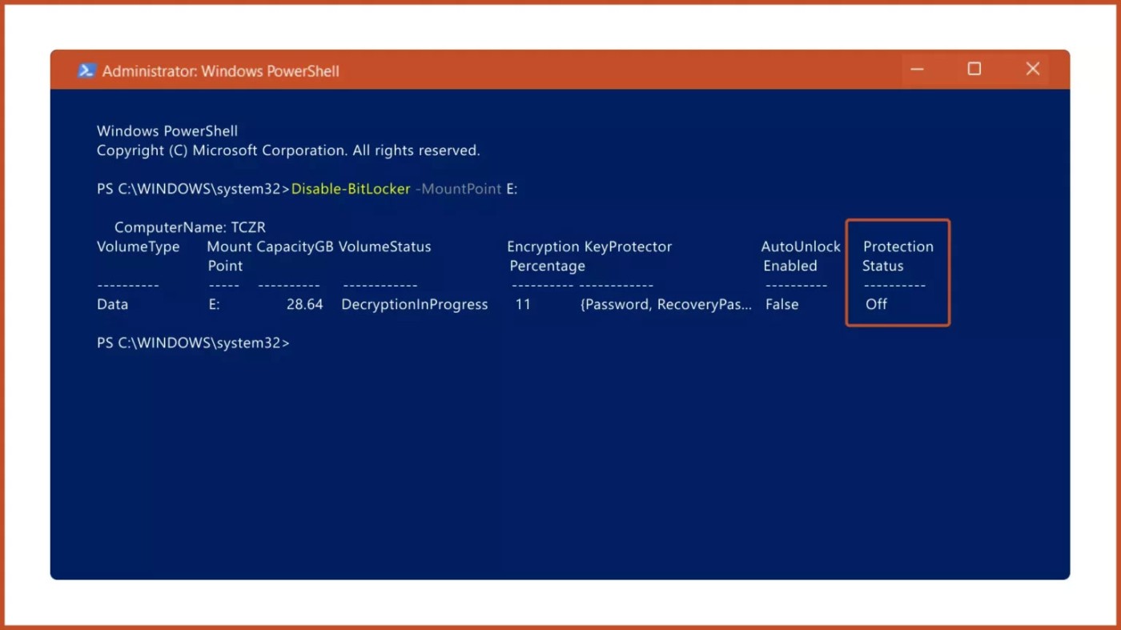Select the CapacityGB column header
Viewport: 1121px width, 630px height.
tap(294, 247)
